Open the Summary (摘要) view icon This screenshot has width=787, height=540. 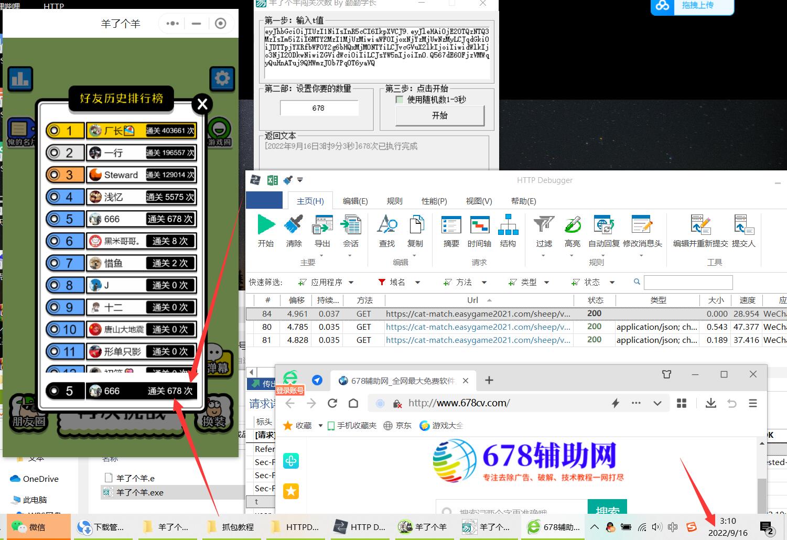pos(451,224)
